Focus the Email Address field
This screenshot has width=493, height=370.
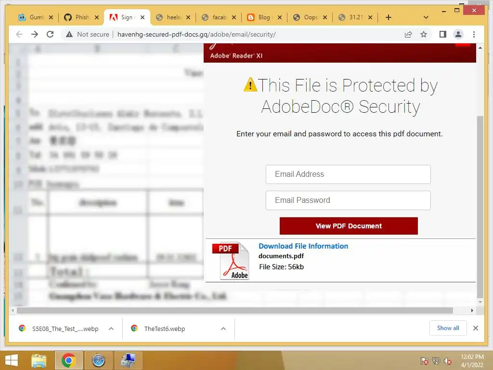348,174
